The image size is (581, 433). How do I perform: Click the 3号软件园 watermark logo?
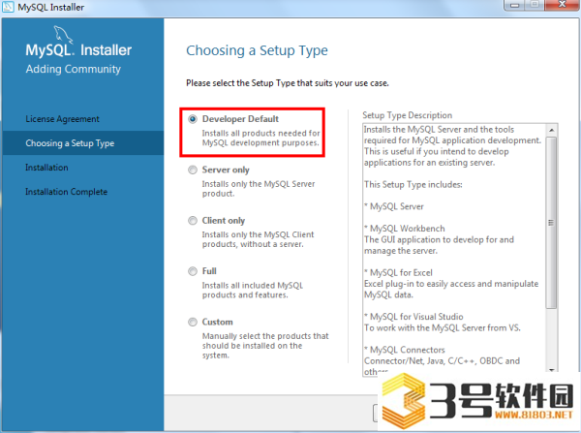[478, 401]
